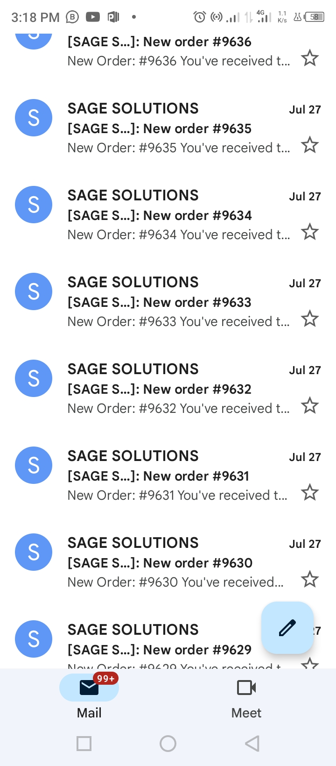Select sender avatar for order #9634

(34, 205)
